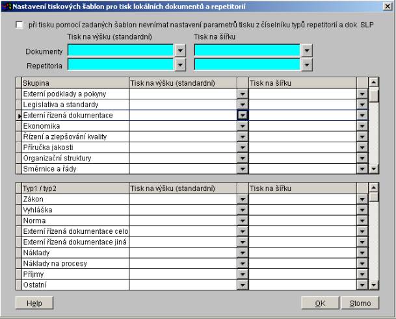Confirm settings with the OK button
396x319 pixels.
click(320, 303)
